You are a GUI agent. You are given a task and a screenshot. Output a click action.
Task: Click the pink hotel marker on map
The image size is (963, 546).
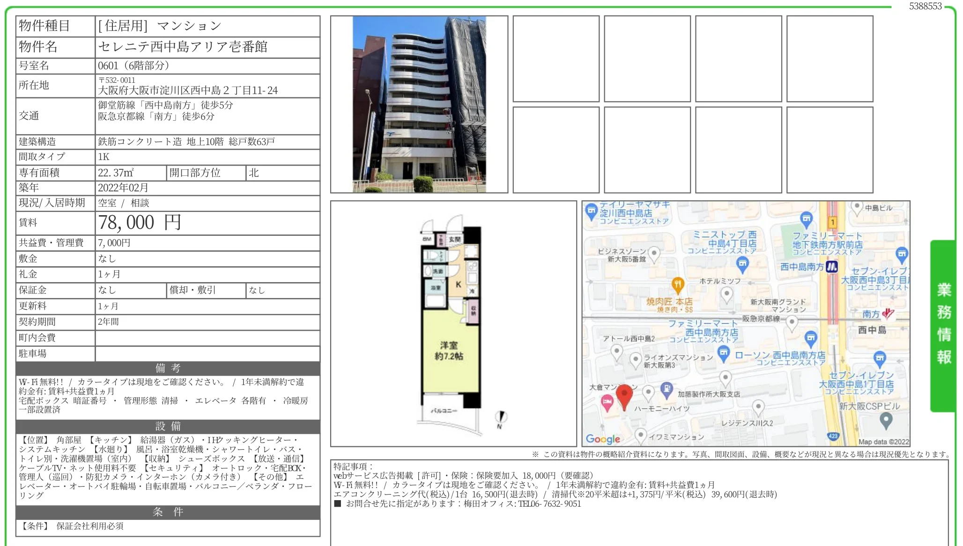pyautogui.click(x=607, y=402)
